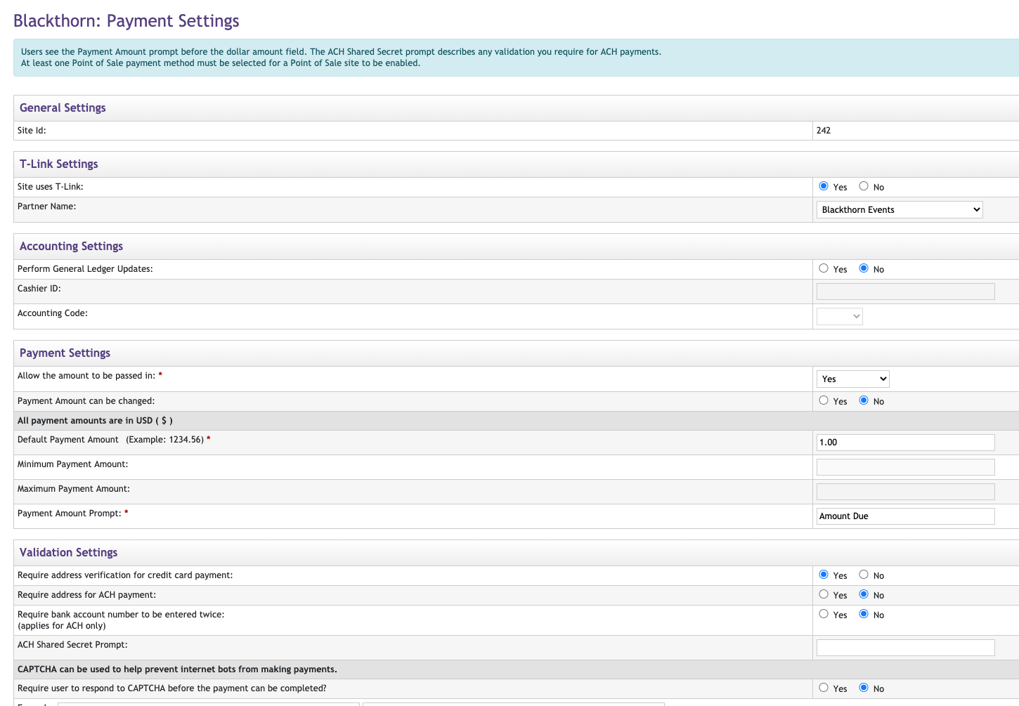This screenshot has width=1019, height=706.
Task: Select No for bank account number entered twice
Action: click(864, 614)
